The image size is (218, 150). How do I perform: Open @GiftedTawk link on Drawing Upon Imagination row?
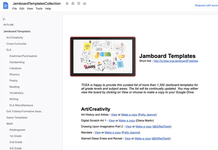(x=162, y=126)
